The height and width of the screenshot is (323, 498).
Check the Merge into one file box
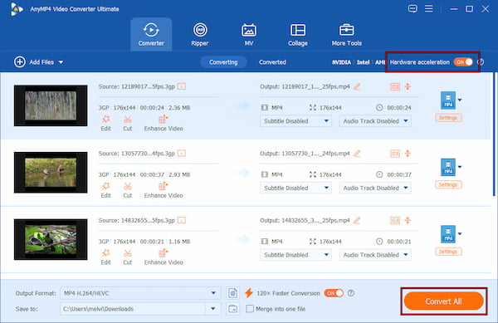(250, 308)
